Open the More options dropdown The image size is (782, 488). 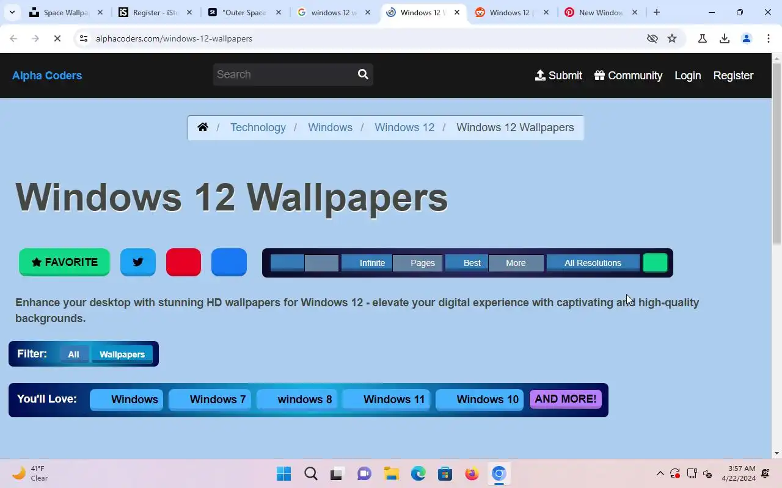point(516,263)
